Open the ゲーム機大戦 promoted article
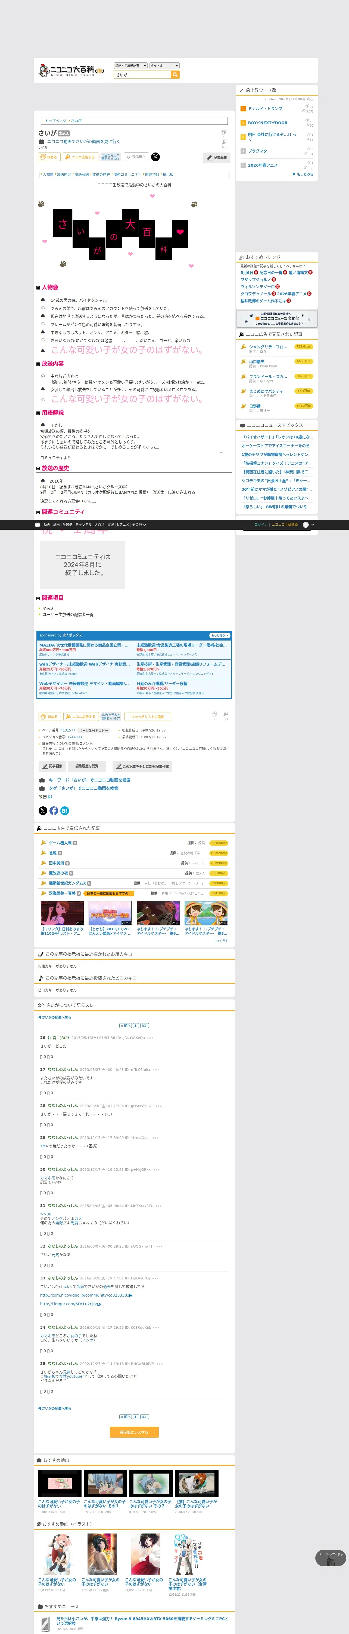Screen dimensions: 349x1634 click(60, 843)
